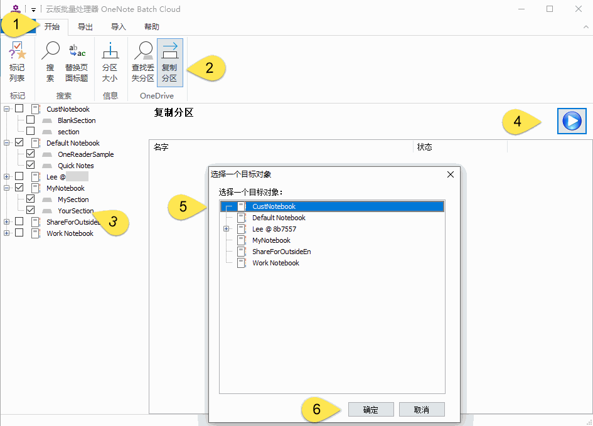Click the 确定 (OK) button

click(371, 410)
